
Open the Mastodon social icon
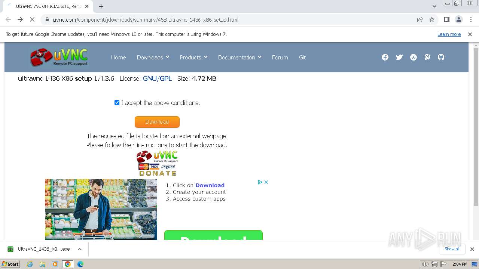(427, 57)
